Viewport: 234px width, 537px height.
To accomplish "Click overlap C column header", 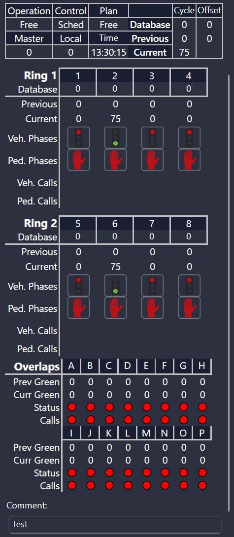I will tap(108, 366).
